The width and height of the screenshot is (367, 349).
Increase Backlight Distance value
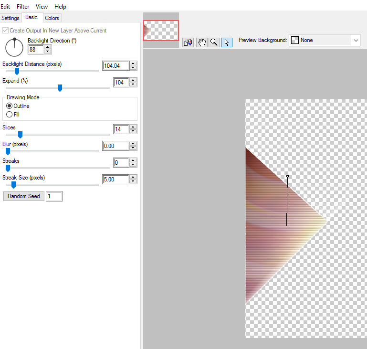[133, 63]
